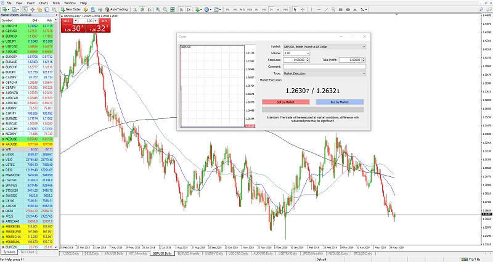Expand one-click volume dropdown left of BUY
Image resolution: width=493 pixels, height=262 pixels.
[x=96, y=21]
